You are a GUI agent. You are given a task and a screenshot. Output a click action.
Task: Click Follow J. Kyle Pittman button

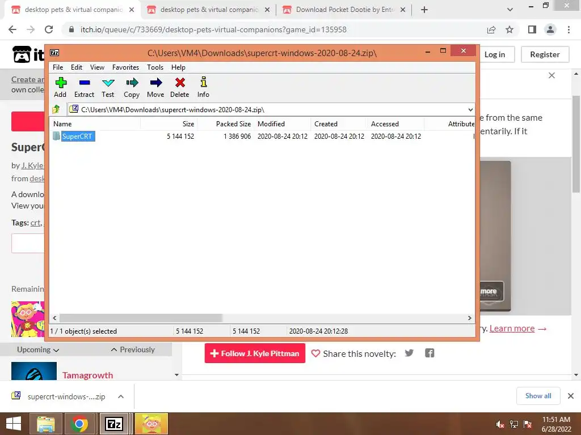tap(255, 353)
